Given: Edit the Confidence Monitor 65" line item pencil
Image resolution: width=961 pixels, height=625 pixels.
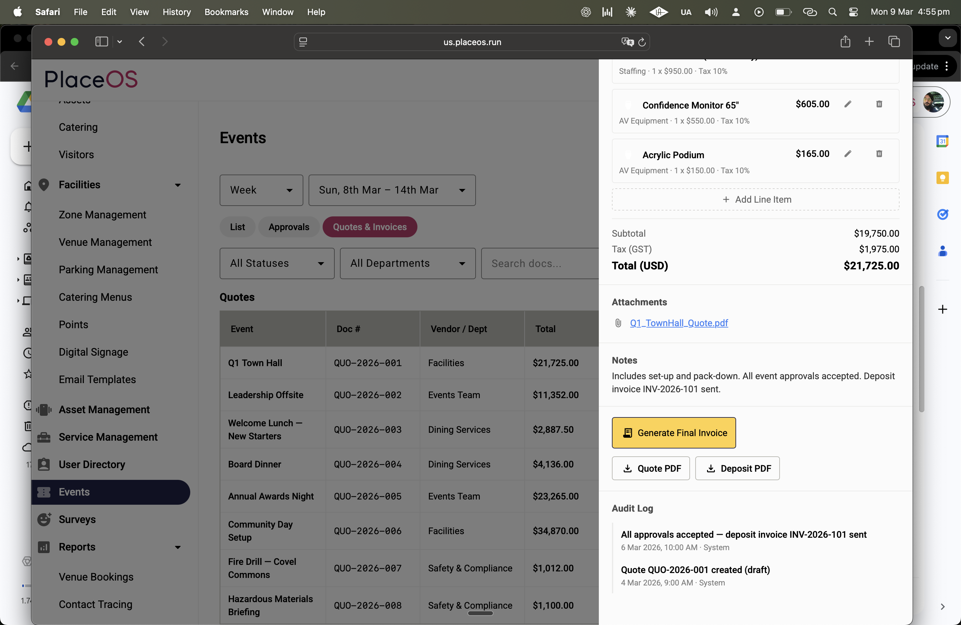Looking at the screenshot, I should tap(848, 104).
